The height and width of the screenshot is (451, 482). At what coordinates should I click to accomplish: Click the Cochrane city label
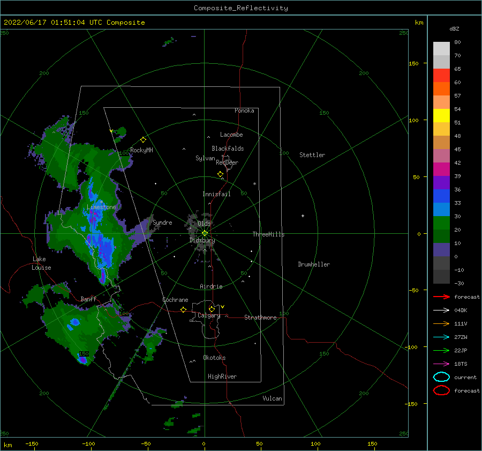[175, 300]
